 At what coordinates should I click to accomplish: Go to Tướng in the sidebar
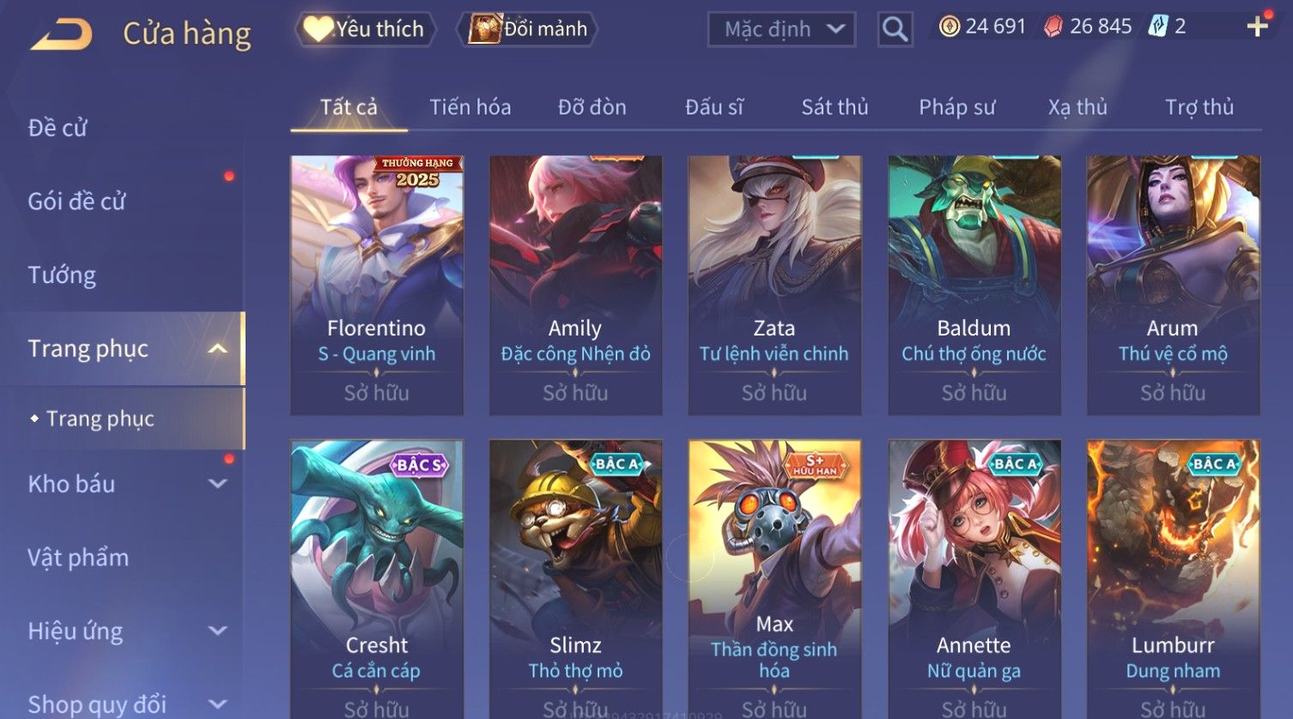coord(62,275)
